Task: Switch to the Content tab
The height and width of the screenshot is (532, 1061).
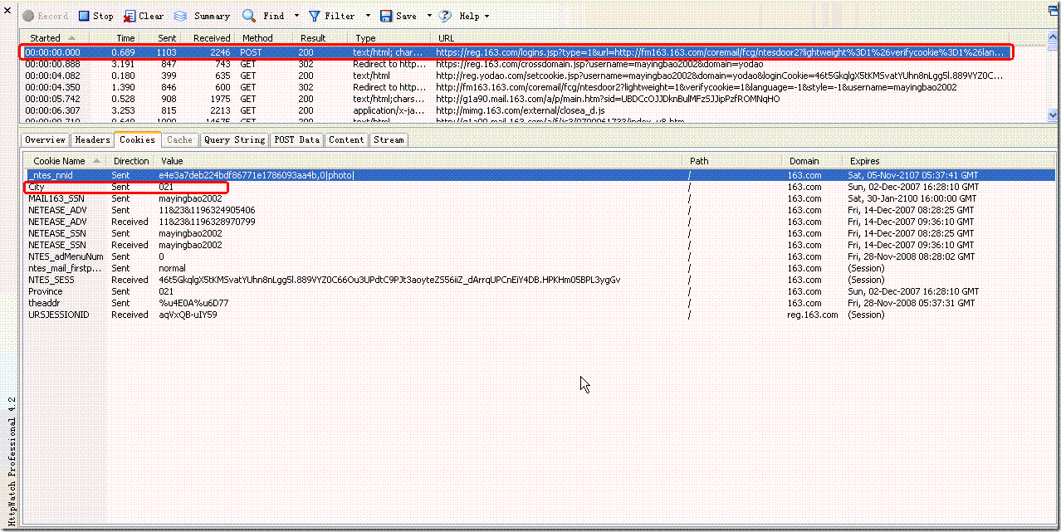Action: [x=346, y=139]
